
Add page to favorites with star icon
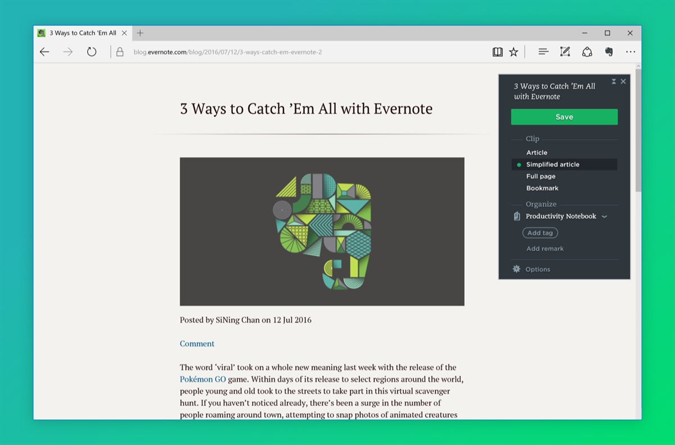(x=514, y=51)
